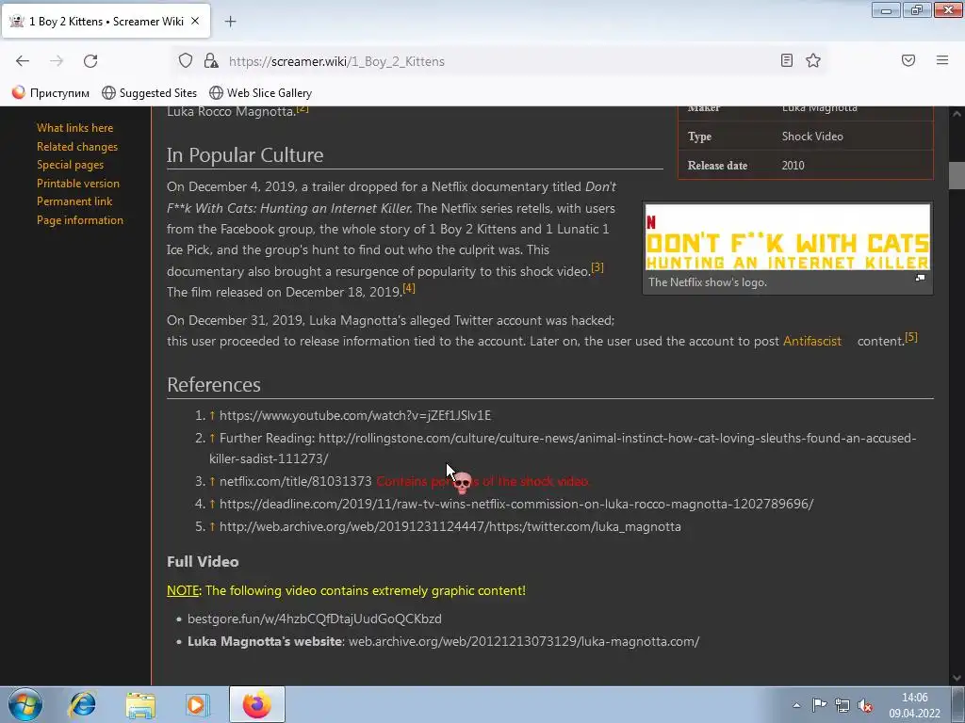The image size is (965, 723).
Task: Jump to citation [5]
Action: 911,337
